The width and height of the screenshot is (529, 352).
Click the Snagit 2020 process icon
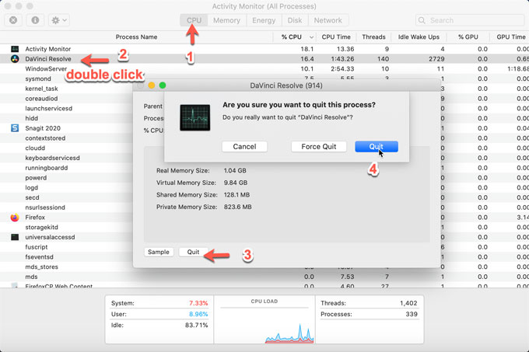point(15,128)
